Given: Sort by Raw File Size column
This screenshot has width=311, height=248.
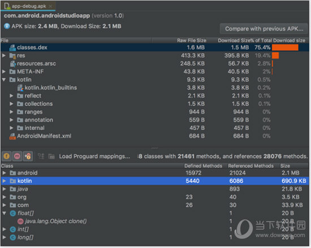Looking at the screenshot, I should pos(192,41).
